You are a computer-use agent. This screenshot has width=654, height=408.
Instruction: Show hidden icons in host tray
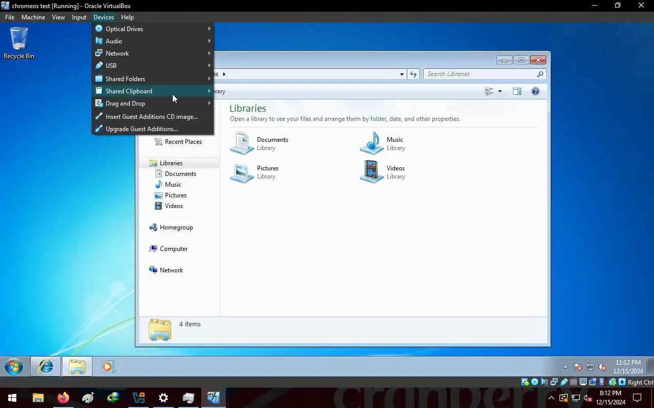pos(551,398)
